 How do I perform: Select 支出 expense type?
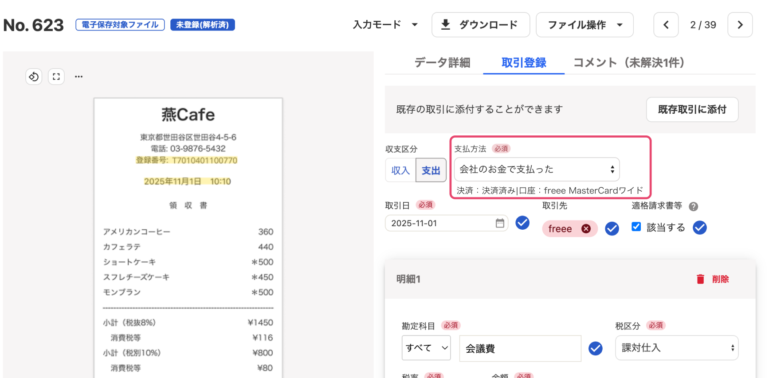pos(431,170)
